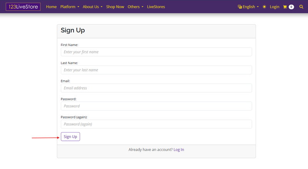Focus the Password field

coord(156,106)
